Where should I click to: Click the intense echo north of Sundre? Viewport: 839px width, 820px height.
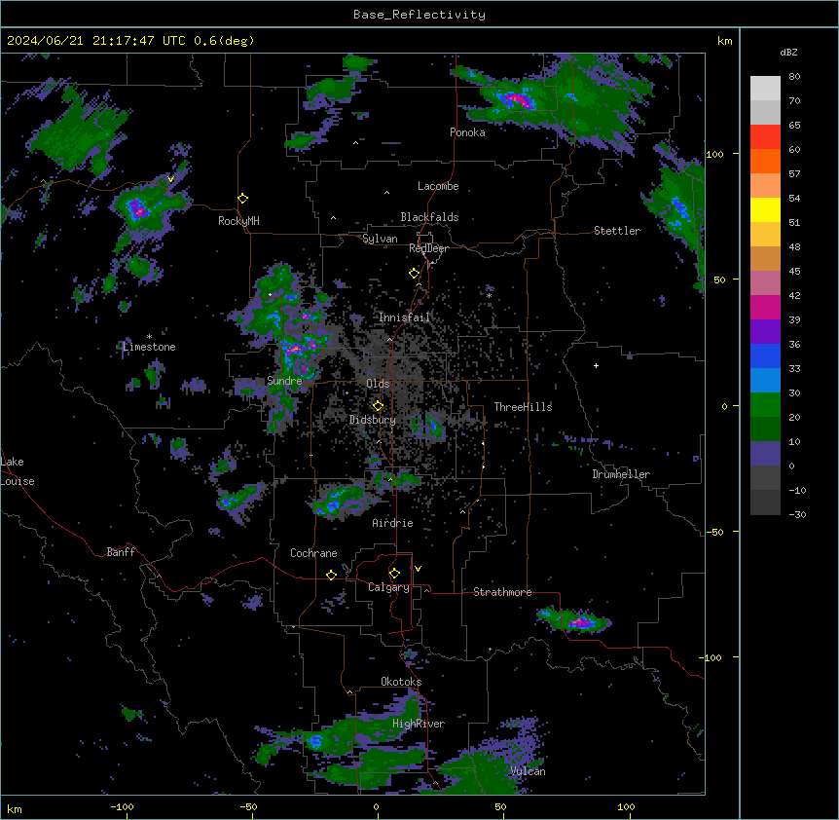295,349
